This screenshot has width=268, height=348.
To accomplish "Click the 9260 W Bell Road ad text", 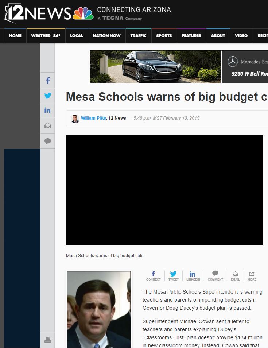I will 249,74.
